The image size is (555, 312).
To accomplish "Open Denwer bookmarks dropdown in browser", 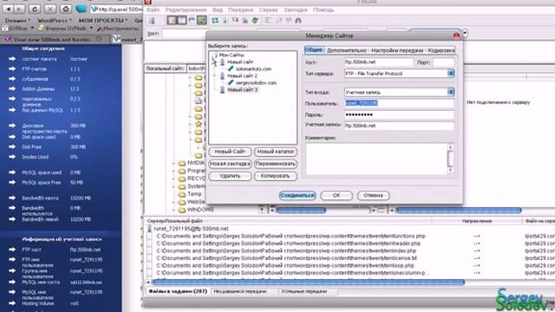I will click(17, 21).
